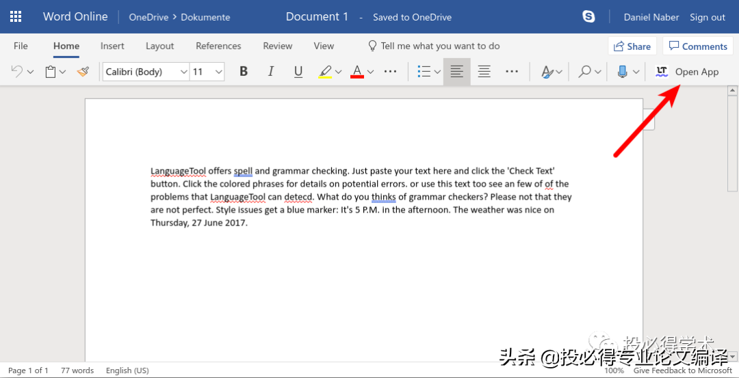
Task: Open more font options ellipsis
Action: point(390,72)
